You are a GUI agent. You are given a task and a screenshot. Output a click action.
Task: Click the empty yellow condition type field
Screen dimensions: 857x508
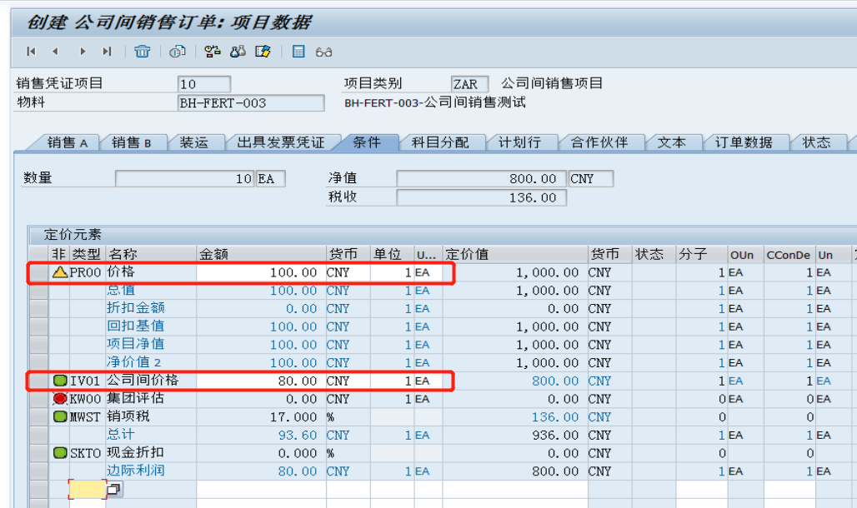[88, 490]
